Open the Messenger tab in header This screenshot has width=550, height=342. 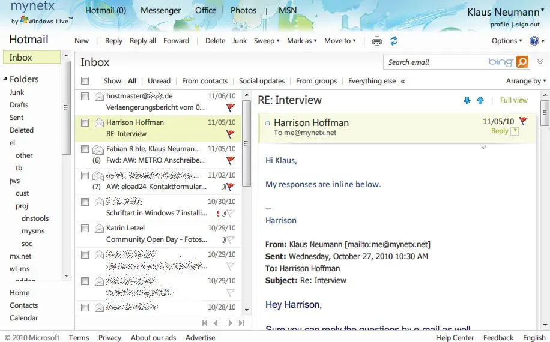point(160,10)
